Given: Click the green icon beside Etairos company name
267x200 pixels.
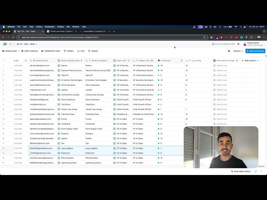Looking at the screenshot, I should pos(59,65).
